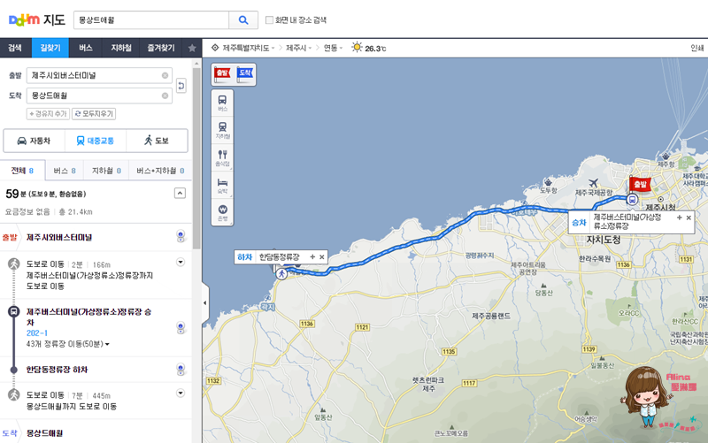Close the 하차 한담동정류장 map label

pyautogui.click(x=322, y=256)
